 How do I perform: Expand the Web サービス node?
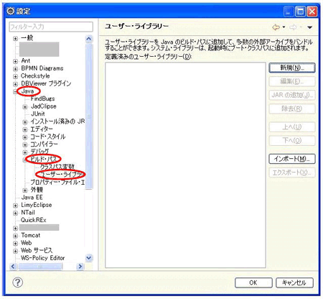click(x=15, y=251)
